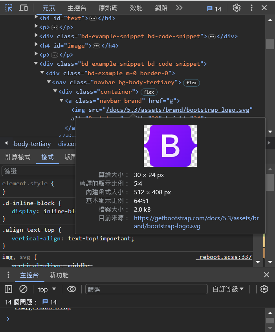Open the more tabs chevron
Screen dimensions: 275x332
179,8
